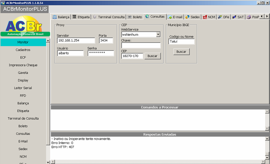The image size is (270, 164).
Task: Click the 'Erro HTTP: 407' response line
Action: click(63, 147)
